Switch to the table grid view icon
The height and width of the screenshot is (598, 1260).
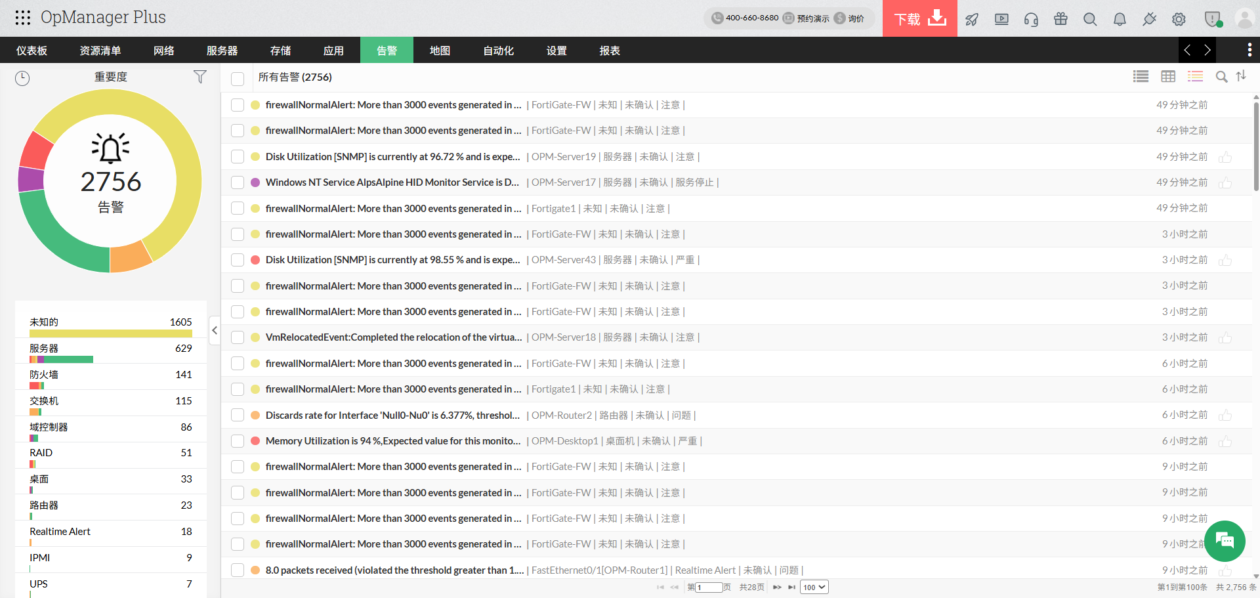(x=1168, y=77)
